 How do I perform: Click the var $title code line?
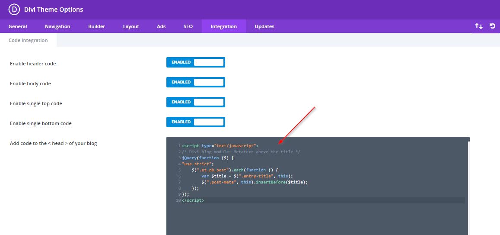(x=247, y=176)
